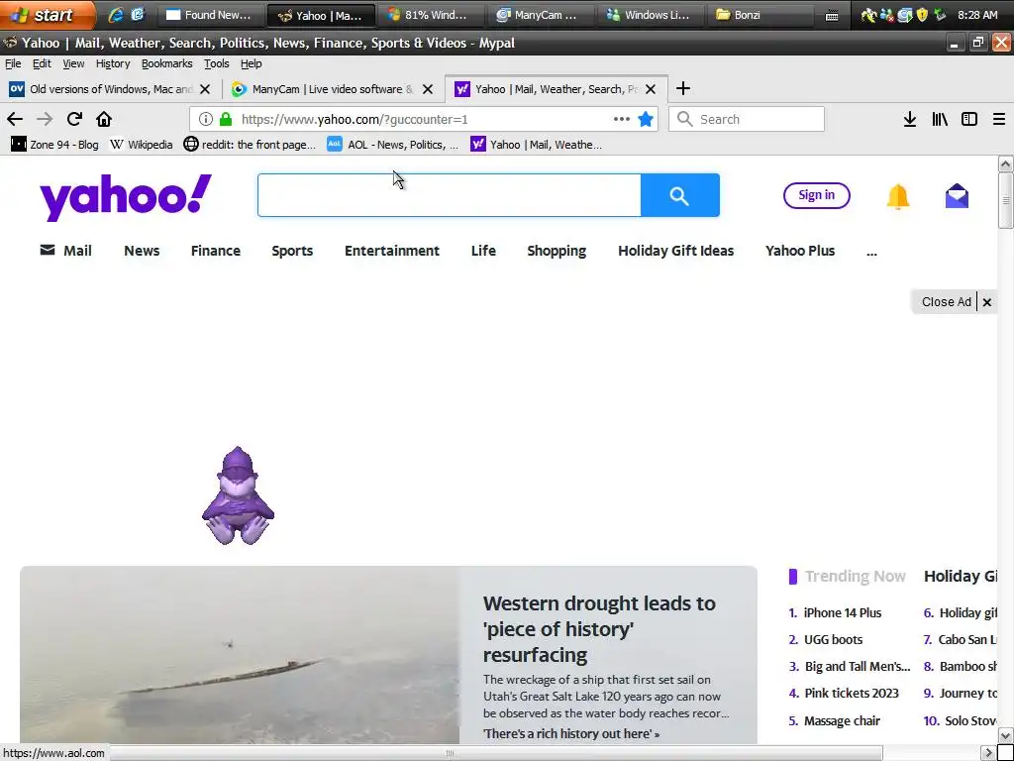
Task: Open a new tab with plus icon
Action: pos(683,88)
